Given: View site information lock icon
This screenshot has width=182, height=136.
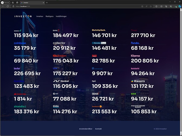Looking at the screenshot, I should (13, 7).
